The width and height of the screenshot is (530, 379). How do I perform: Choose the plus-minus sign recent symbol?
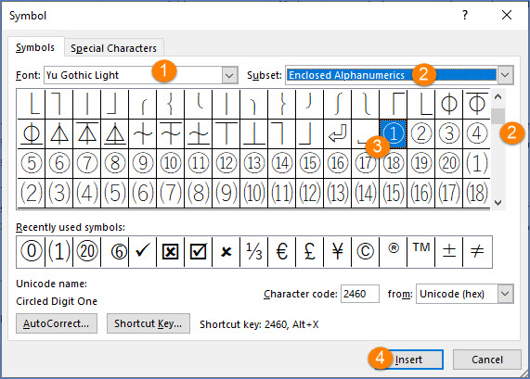coord(449,252)
